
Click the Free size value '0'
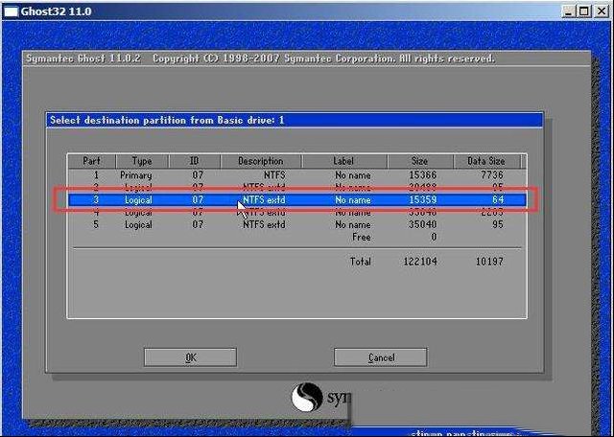(434, 237)
